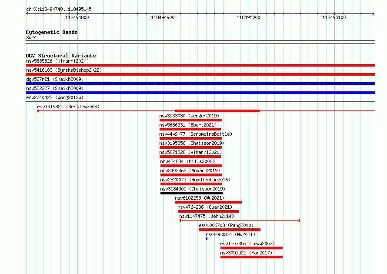
Task: Click esv2740422 (Wong2012b) label
Action: 55,97
